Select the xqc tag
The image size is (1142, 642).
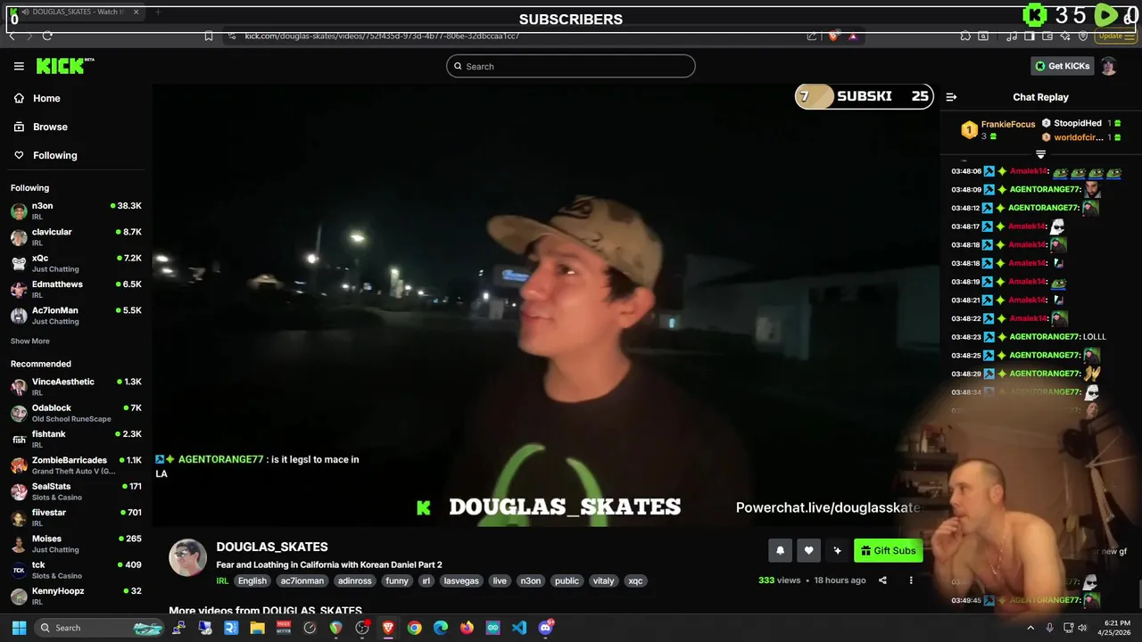635,580
